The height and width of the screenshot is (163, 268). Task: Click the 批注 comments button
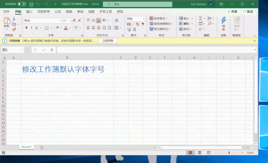pos(248,12)
